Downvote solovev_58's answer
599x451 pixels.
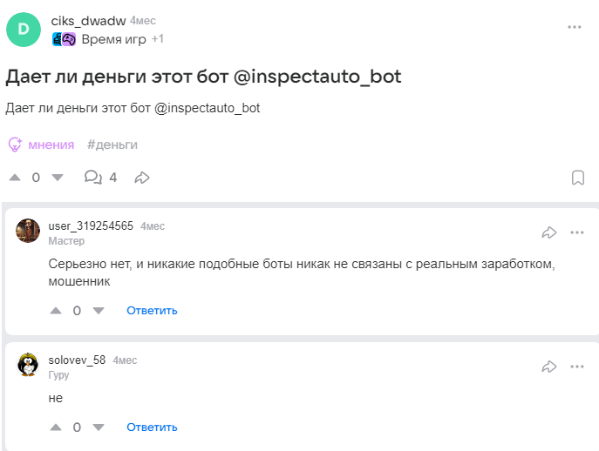[98, 427]
